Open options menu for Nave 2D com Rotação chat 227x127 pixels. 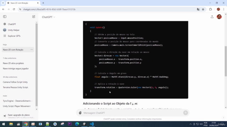pyautogui.click(x=32, y=50)
